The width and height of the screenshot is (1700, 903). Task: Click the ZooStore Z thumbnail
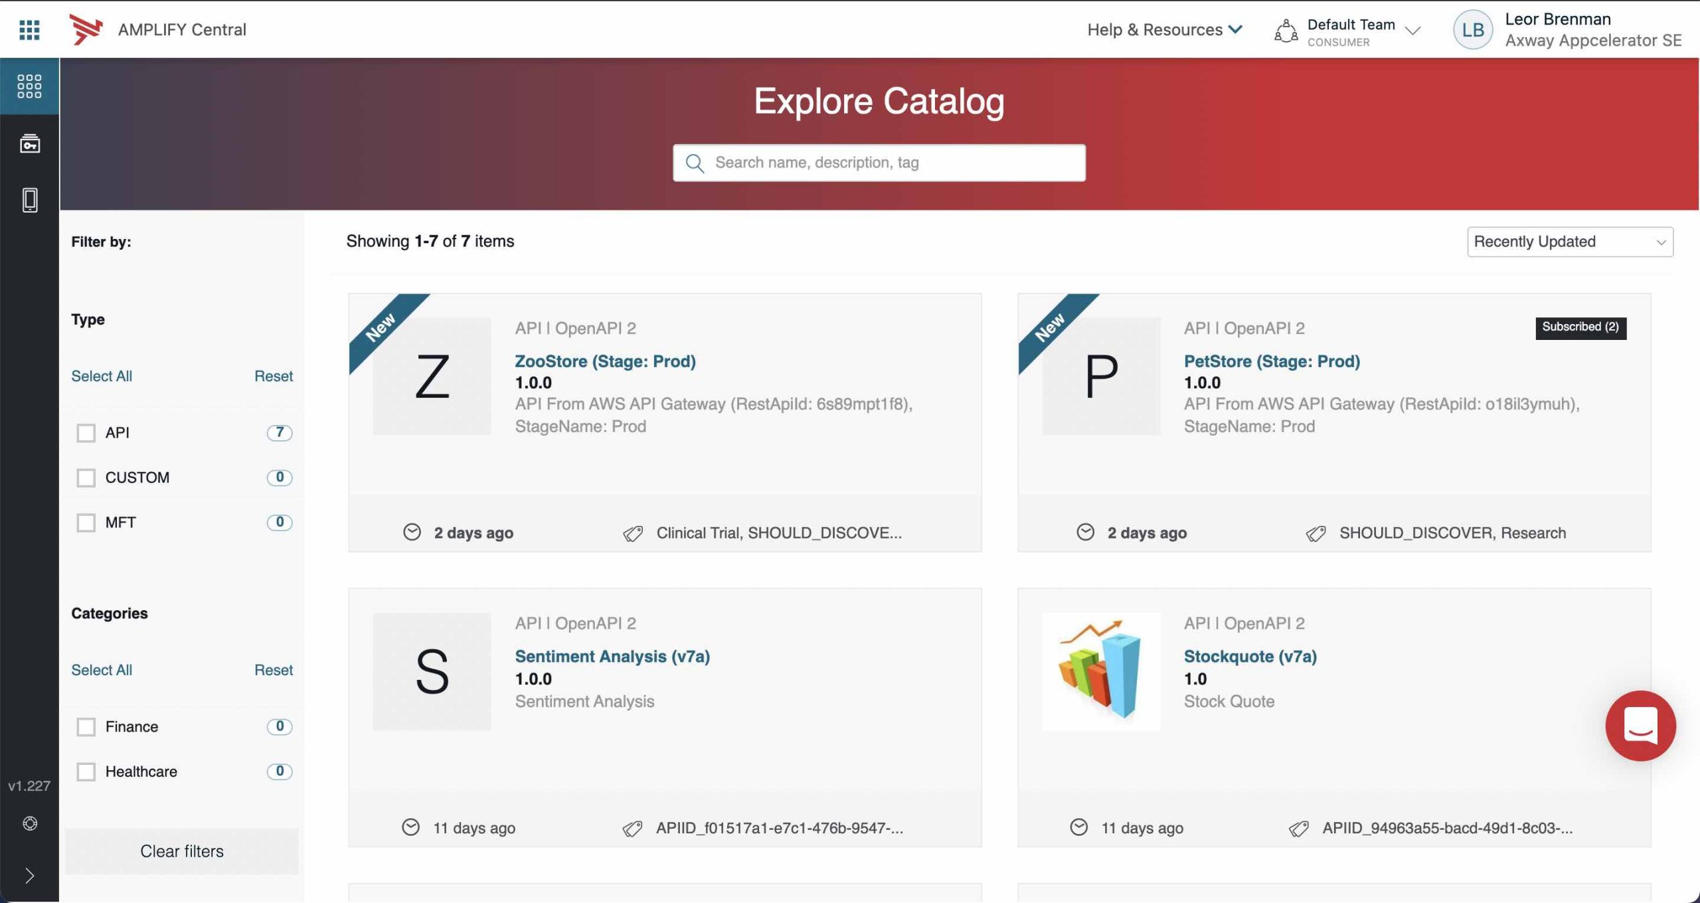432,376
